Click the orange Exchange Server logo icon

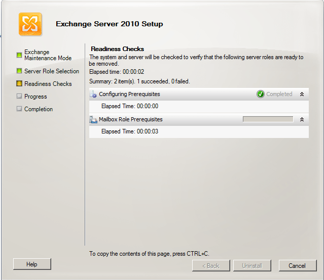pos(30,24)
